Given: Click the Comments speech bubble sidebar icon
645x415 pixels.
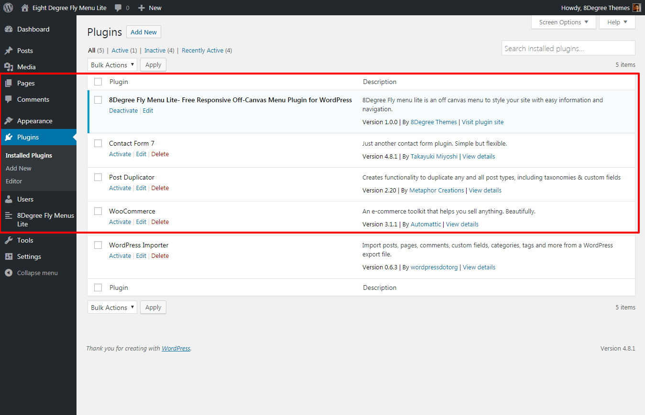Looking at the screenshot, I should point(9,99).
